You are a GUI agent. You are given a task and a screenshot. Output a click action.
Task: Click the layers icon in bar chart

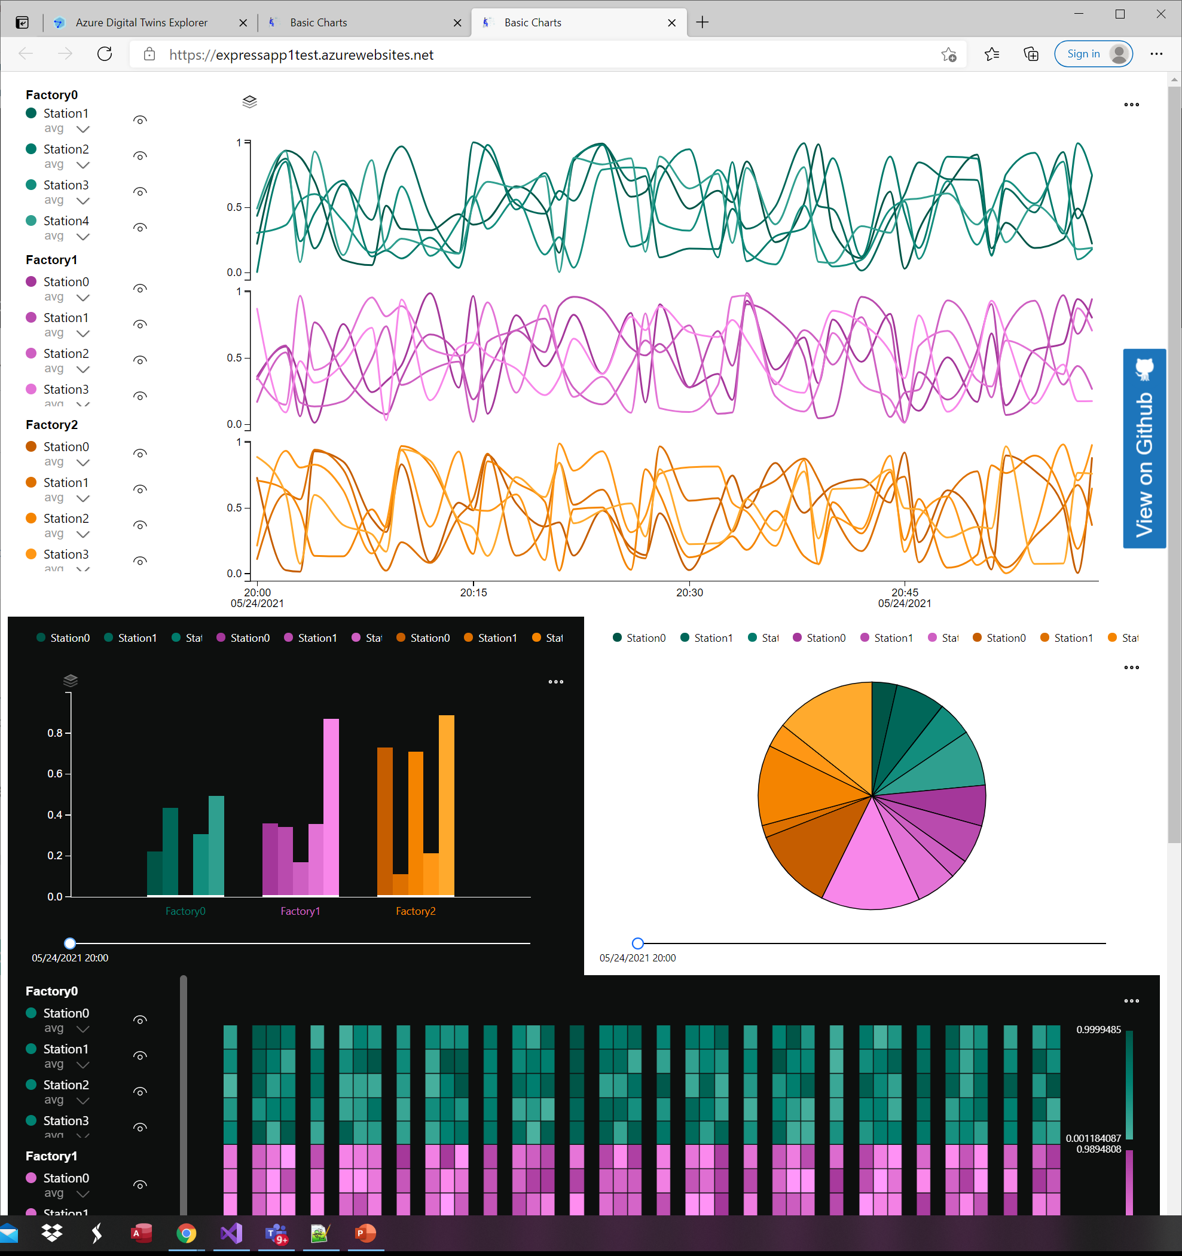71,681
